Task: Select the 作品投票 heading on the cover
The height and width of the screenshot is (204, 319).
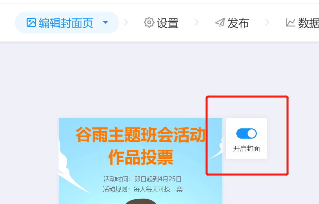Action: pyautogui.click(x=140, y=157)
